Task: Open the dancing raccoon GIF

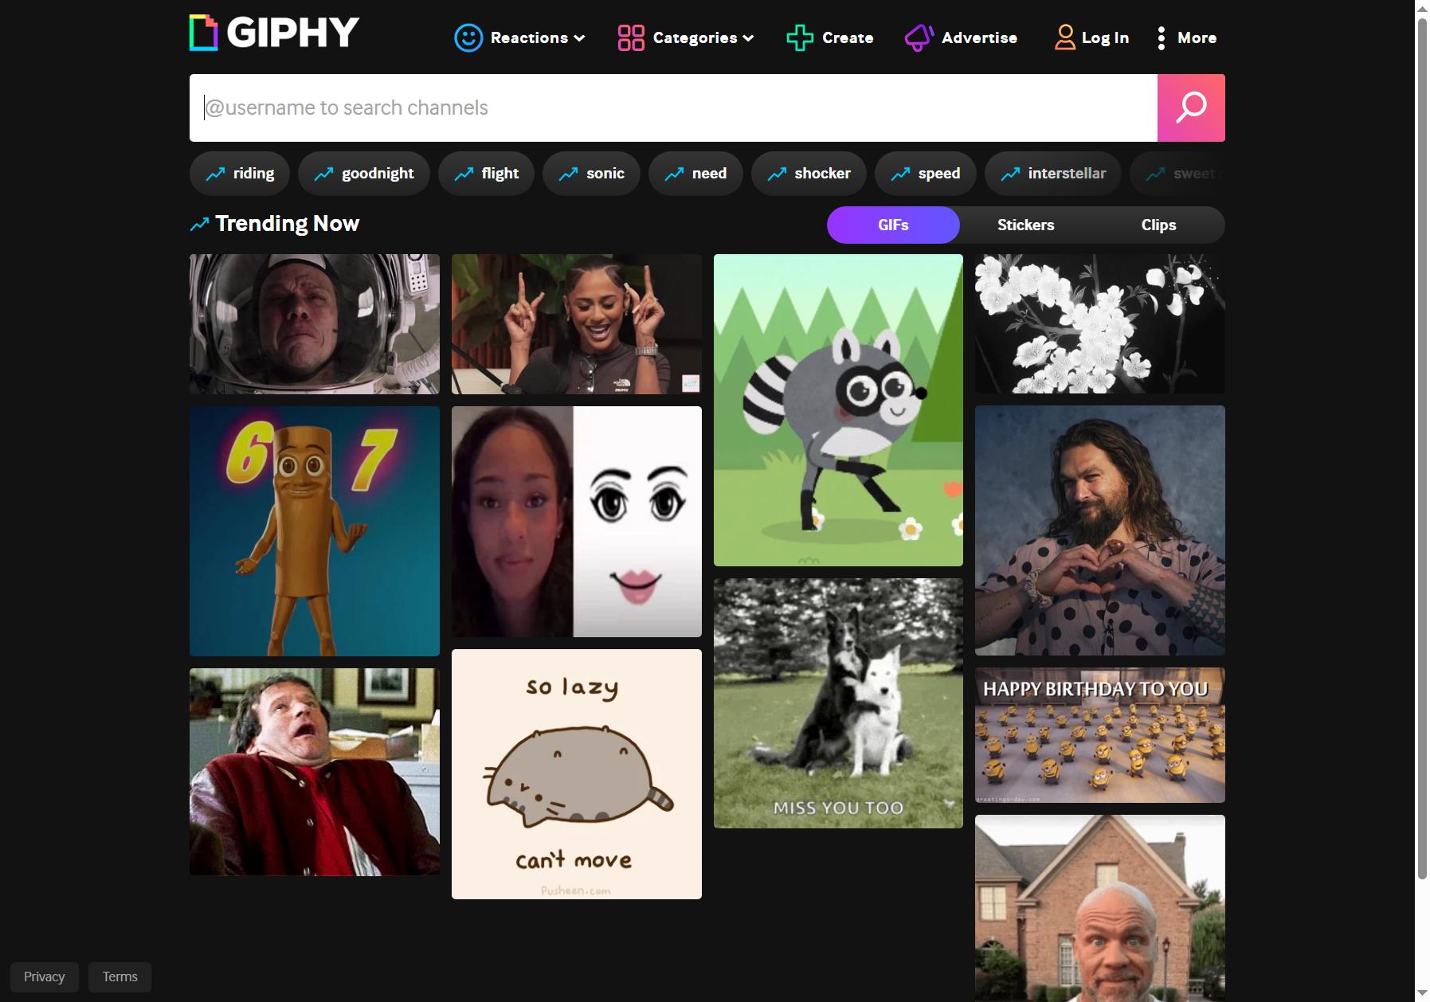Action: pos(838,410)
